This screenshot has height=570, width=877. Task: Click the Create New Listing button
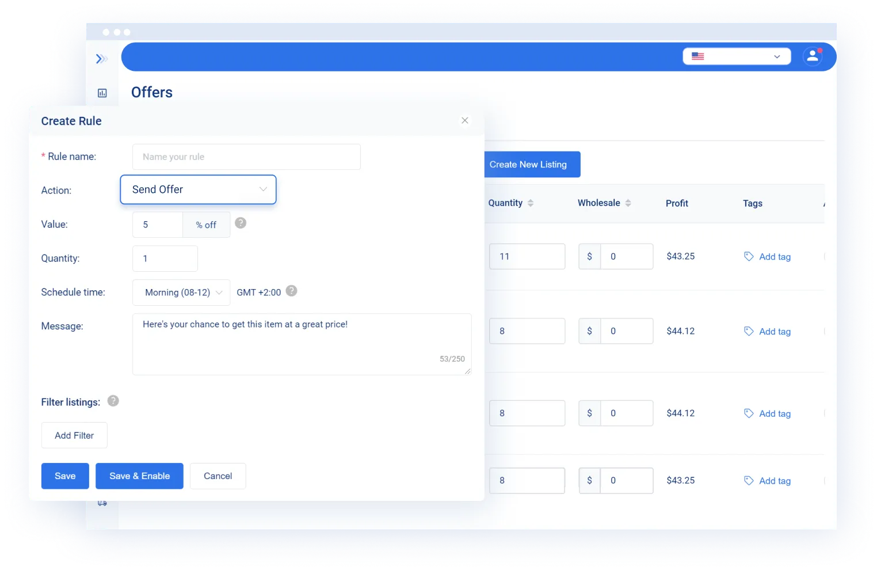[x=532, y=165]
